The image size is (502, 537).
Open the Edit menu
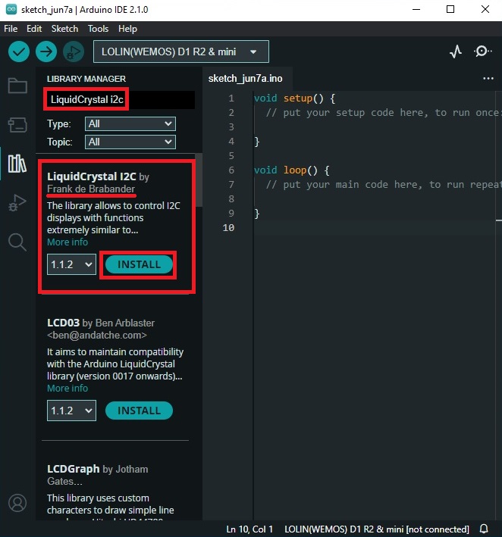[x=34, y=29]
